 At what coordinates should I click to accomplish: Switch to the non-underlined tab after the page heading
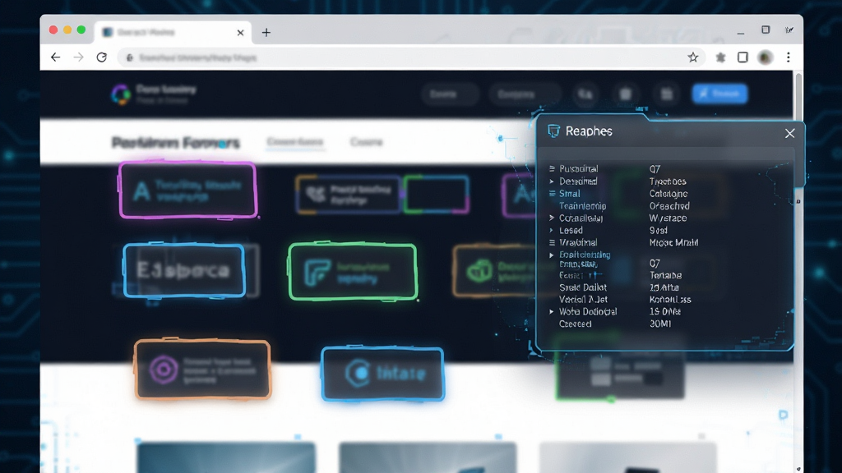[x=366, y=142]
